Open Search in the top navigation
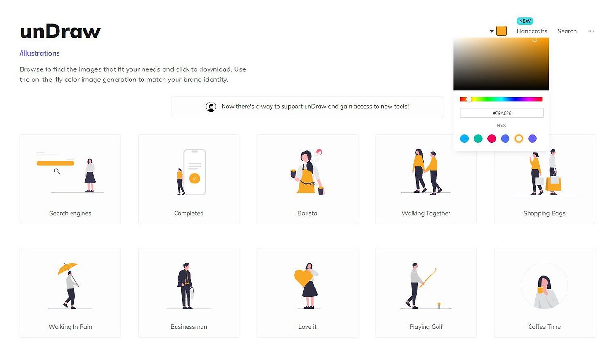The height and width of the screenshot is (344, 614). (567, 31)
